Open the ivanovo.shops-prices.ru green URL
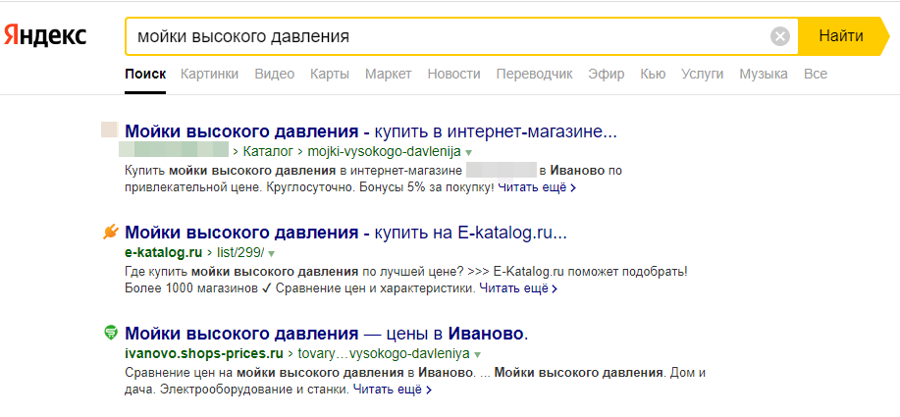Viewport: 900px width, 417px height. [x=204, y=353]
